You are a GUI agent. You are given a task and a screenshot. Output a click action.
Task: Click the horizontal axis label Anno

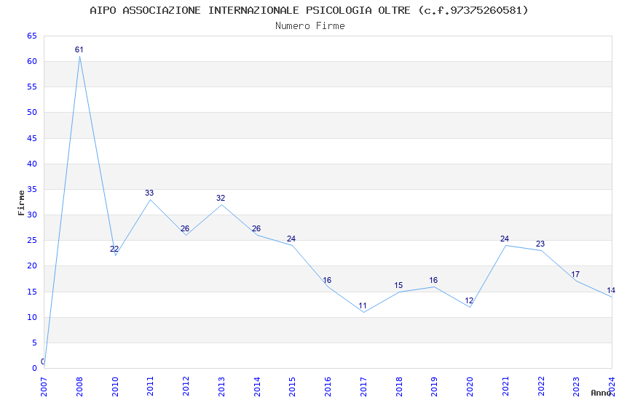(x=602, y=393)
